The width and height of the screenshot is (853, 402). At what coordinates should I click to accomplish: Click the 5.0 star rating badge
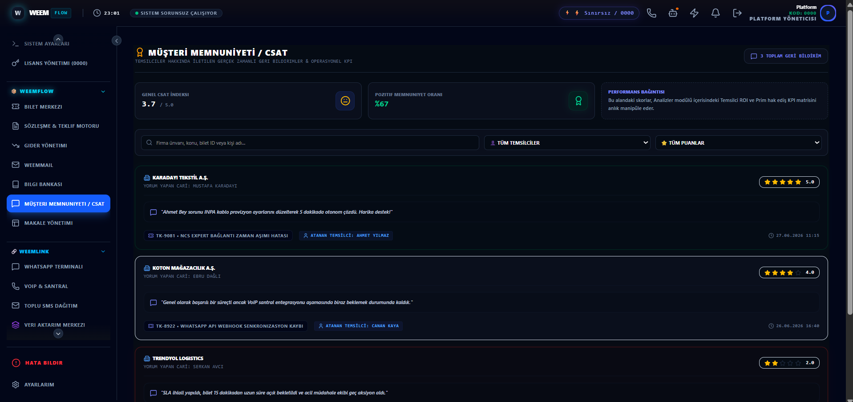pyautogui.click(x=789, y=182)
